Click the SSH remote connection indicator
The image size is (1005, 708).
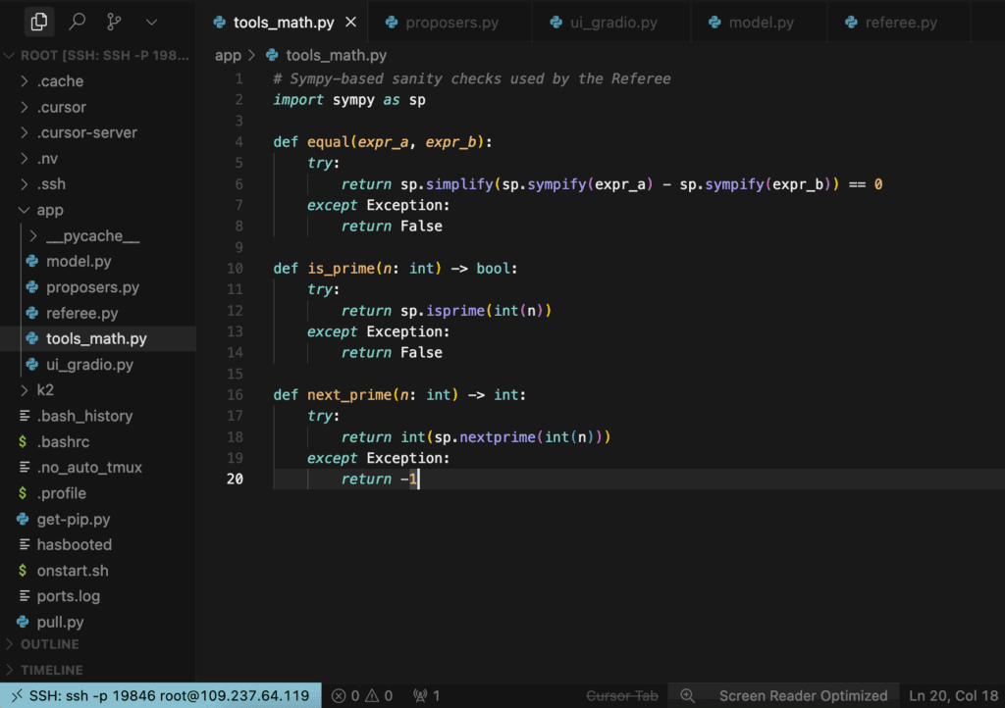[x=160, y=695]
